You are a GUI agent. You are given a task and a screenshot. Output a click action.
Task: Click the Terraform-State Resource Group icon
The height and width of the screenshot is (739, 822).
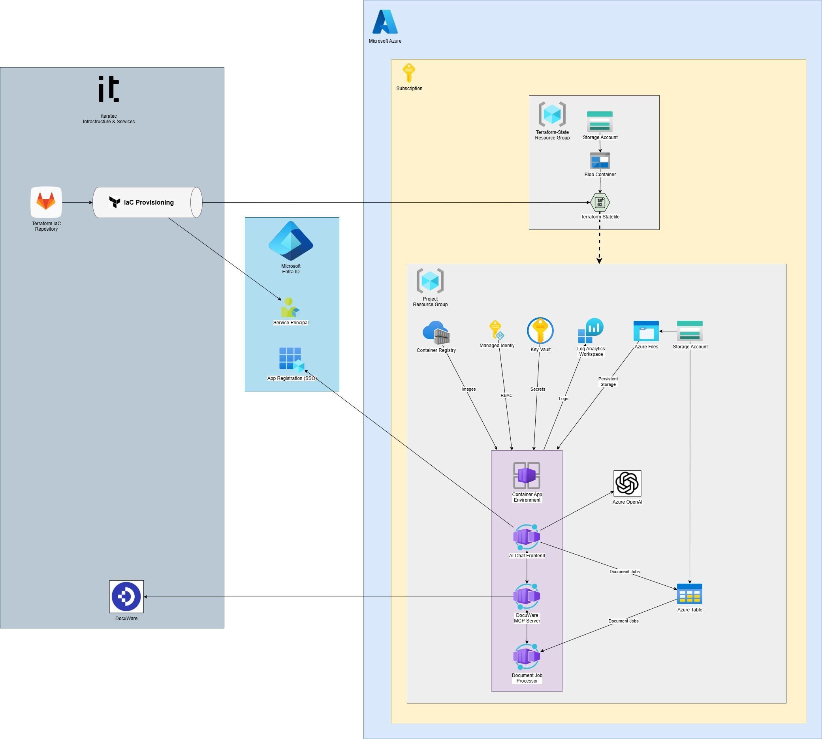tap(552, 115)
